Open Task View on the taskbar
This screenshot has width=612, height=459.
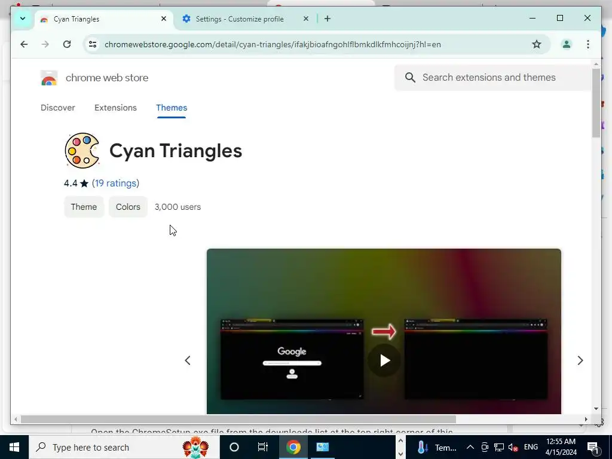pyautogui.click(x=263, y=447)
